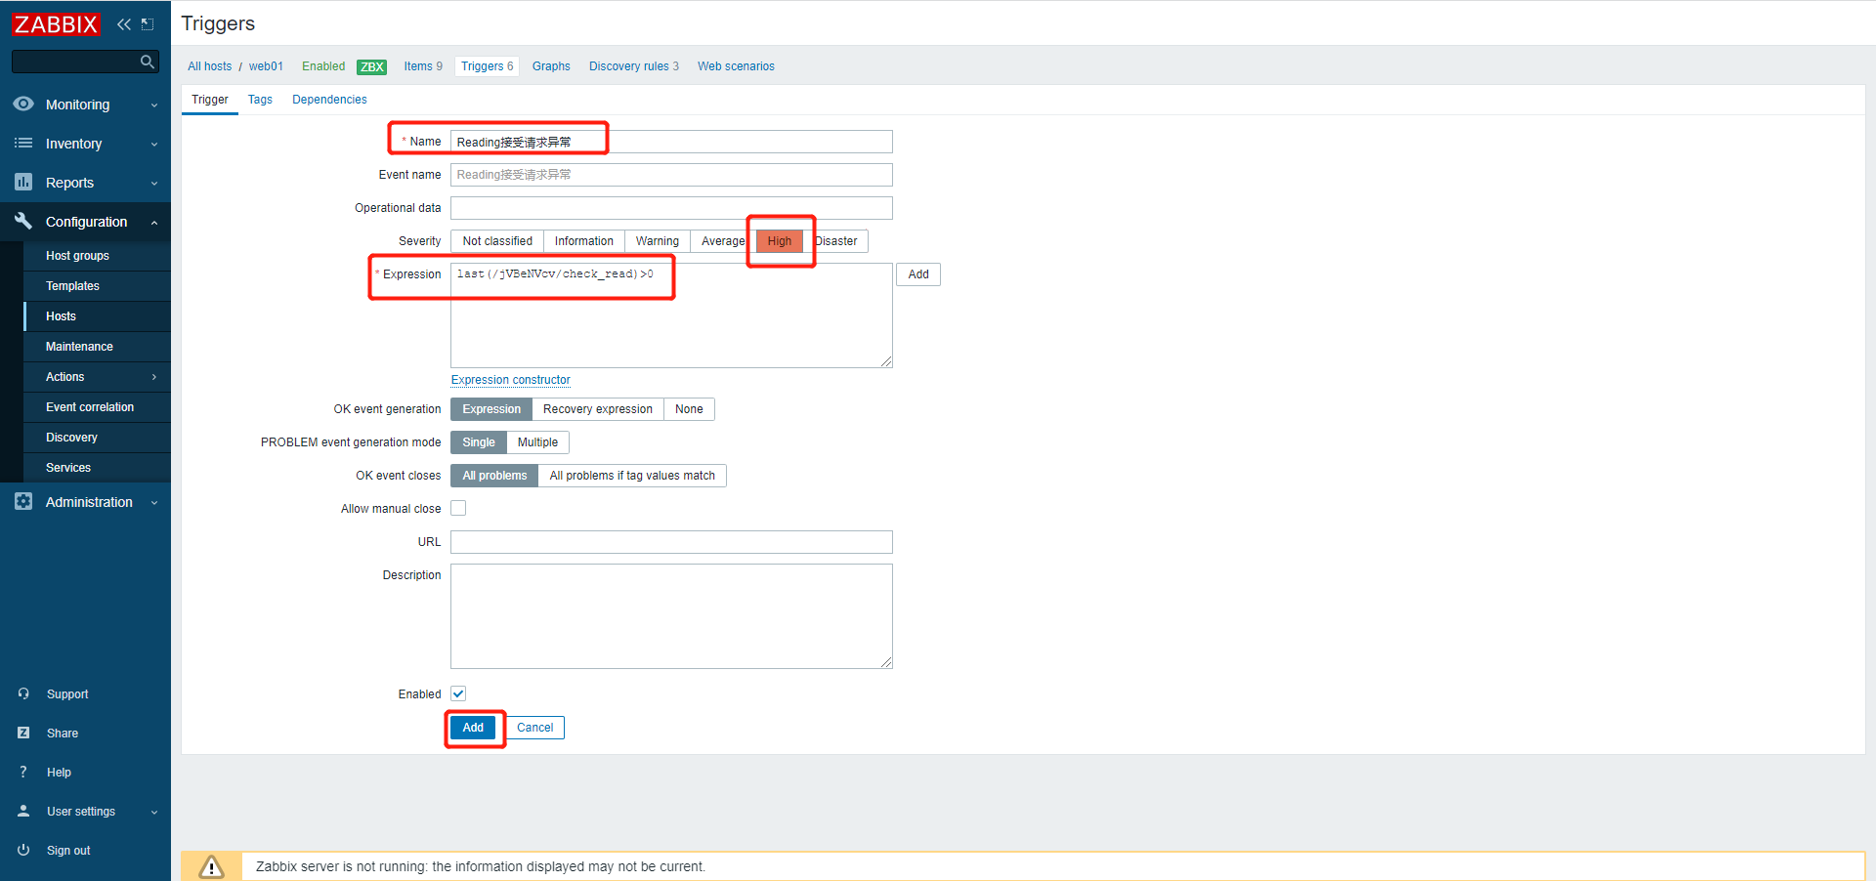The height and width of the screenshot is (881, 1876).
Task: Click the Configuration wrench icon
Action: [23, 221]
